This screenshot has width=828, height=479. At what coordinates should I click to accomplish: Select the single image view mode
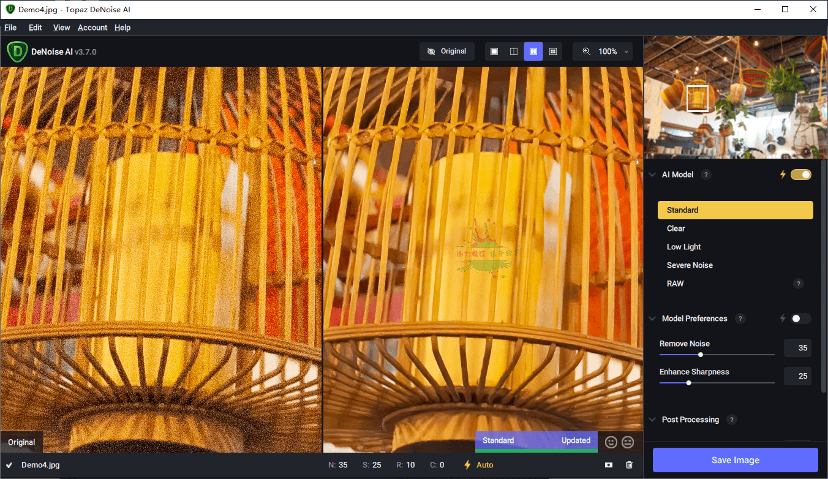[x=494, y=51]
